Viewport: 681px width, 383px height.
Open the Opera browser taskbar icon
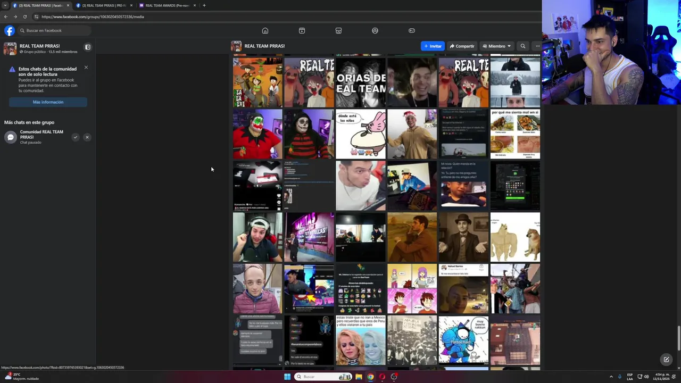(x=382, y=377)
